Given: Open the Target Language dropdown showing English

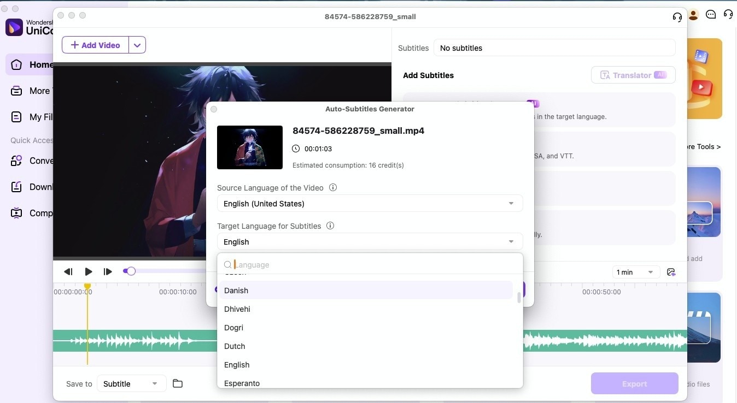Looking at the screenshot, I should pos(370,241).
